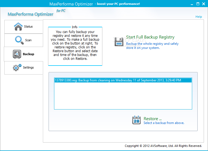This screenshot has width=208, height=151.
Task: Click the Backup safe icon
Action: [x=17, y=54]
